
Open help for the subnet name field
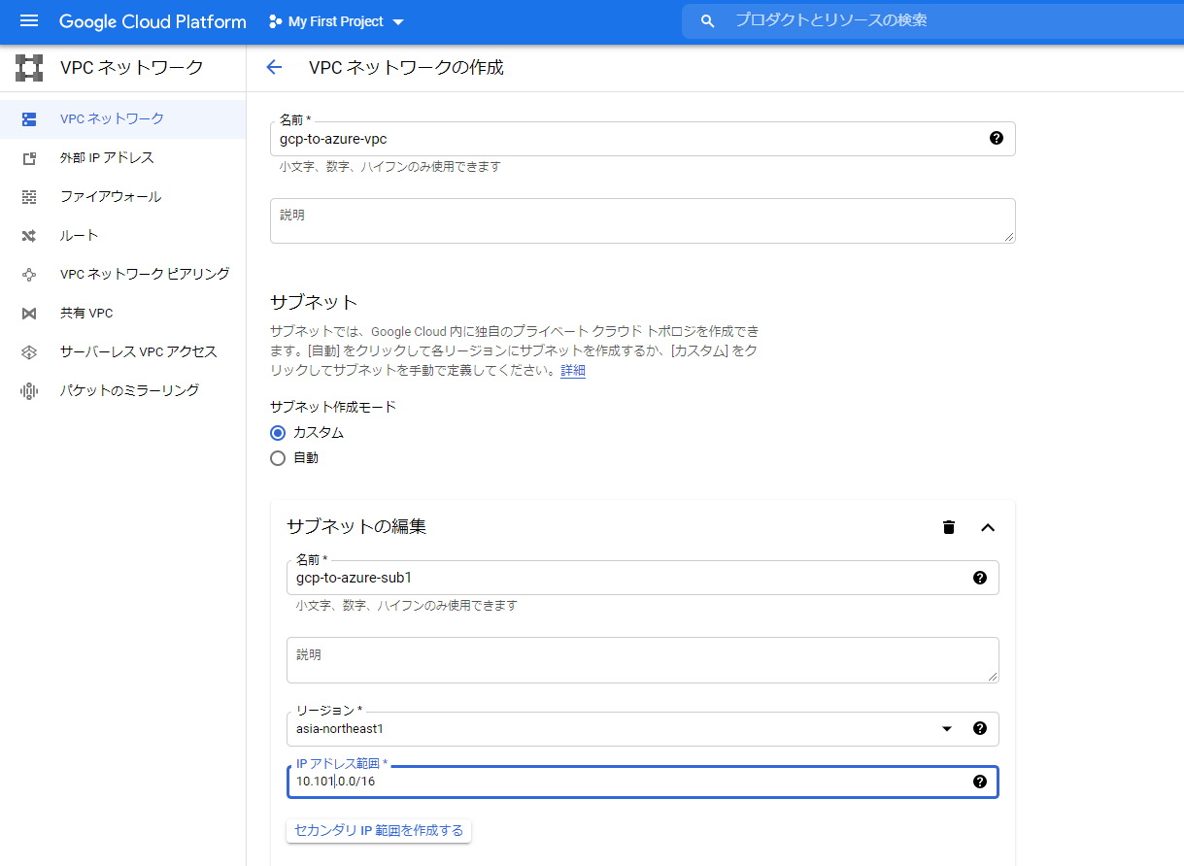(979, 578)
